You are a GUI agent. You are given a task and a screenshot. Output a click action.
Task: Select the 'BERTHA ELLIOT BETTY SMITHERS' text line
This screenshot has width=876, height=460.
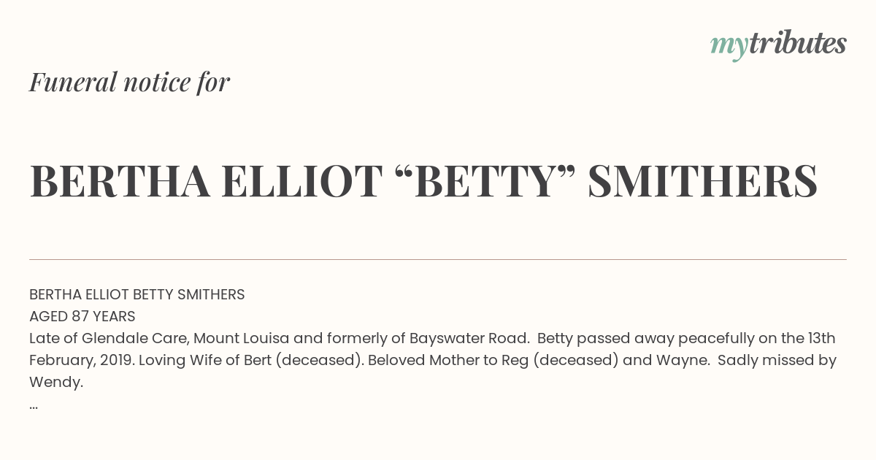[137, 295]
